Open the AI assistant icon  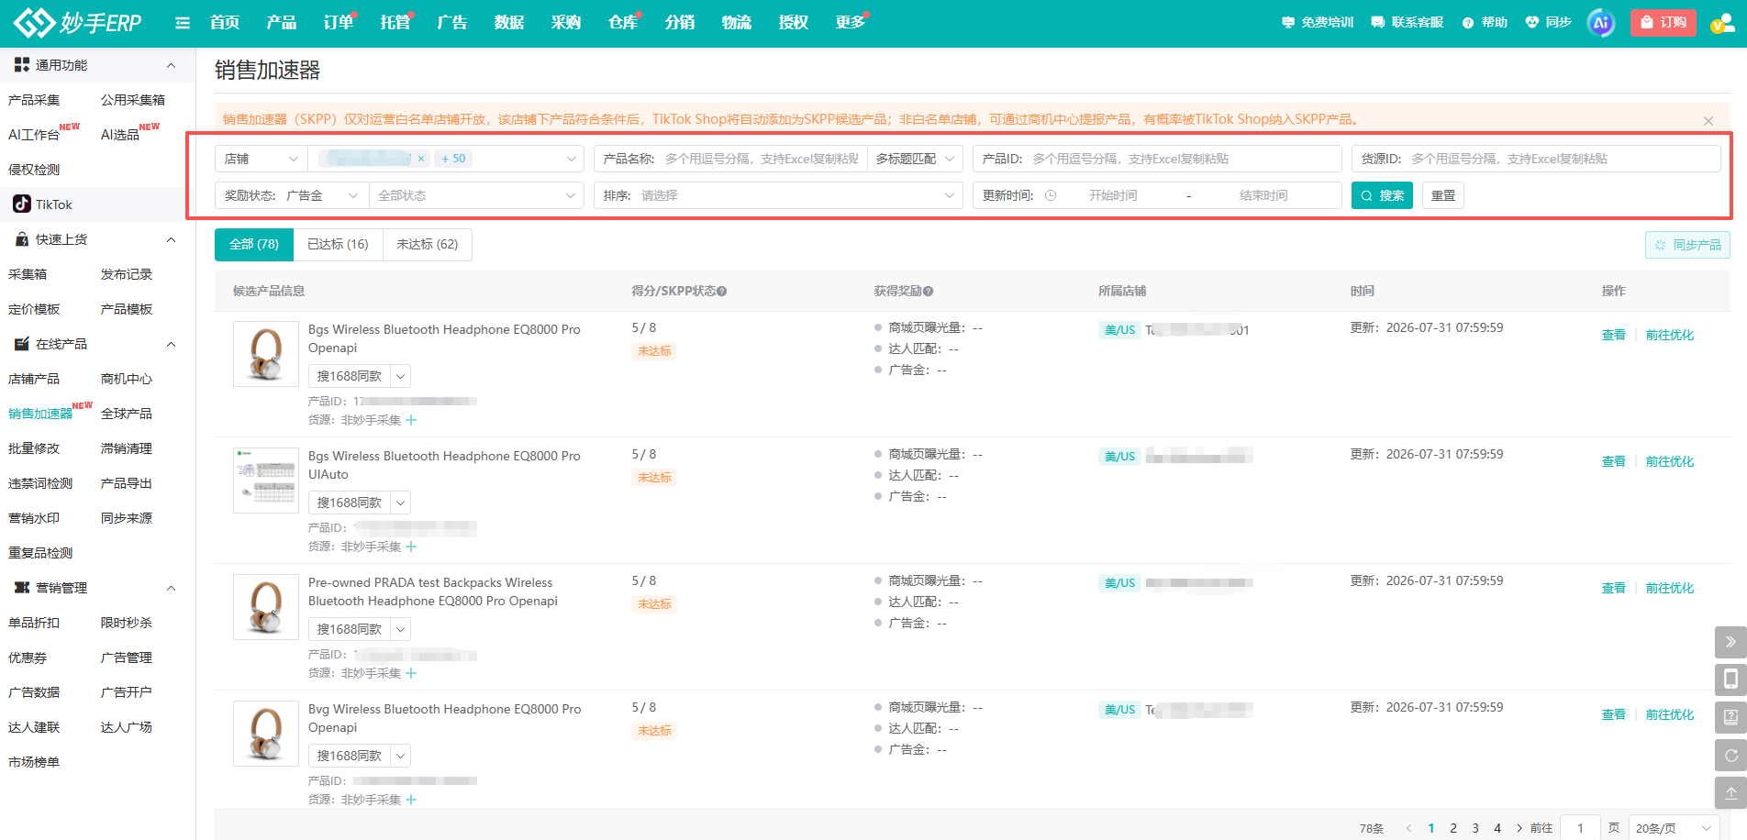(x=1601, y=23)
